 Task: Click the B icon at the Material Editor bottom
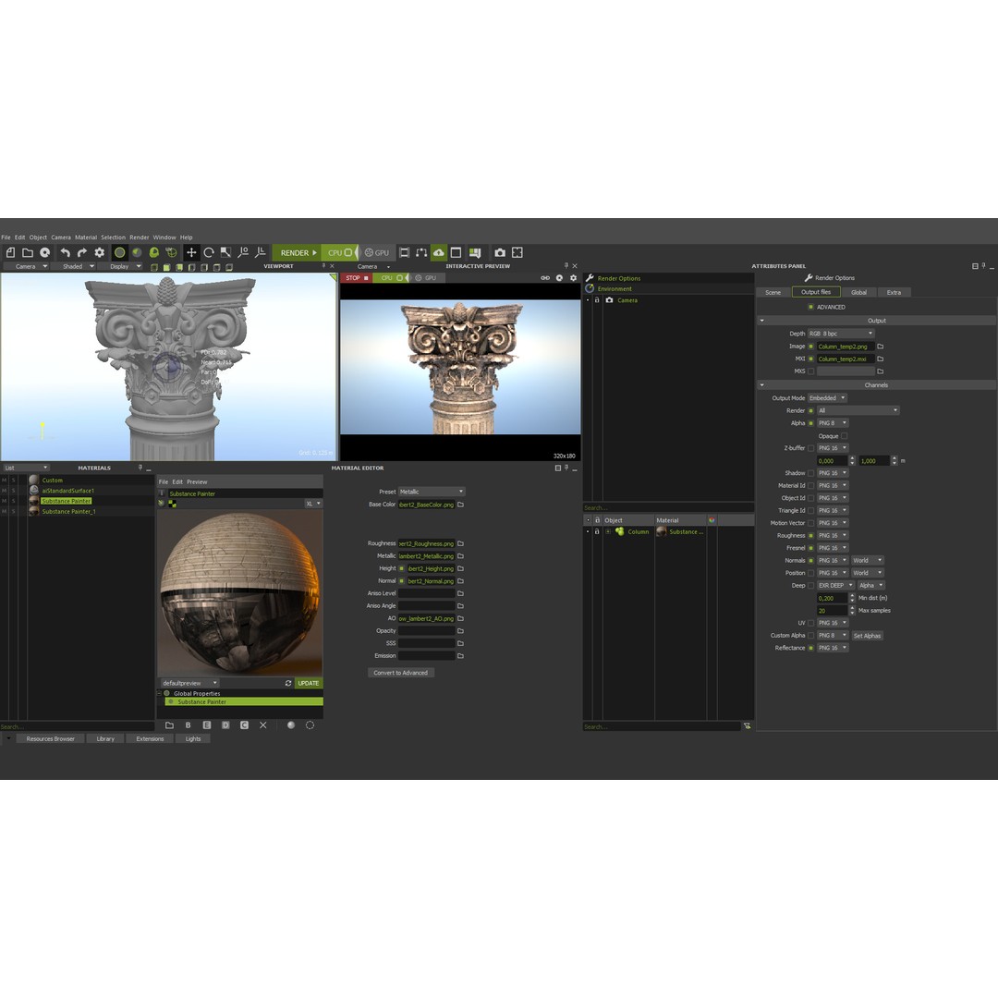[189, 724]
